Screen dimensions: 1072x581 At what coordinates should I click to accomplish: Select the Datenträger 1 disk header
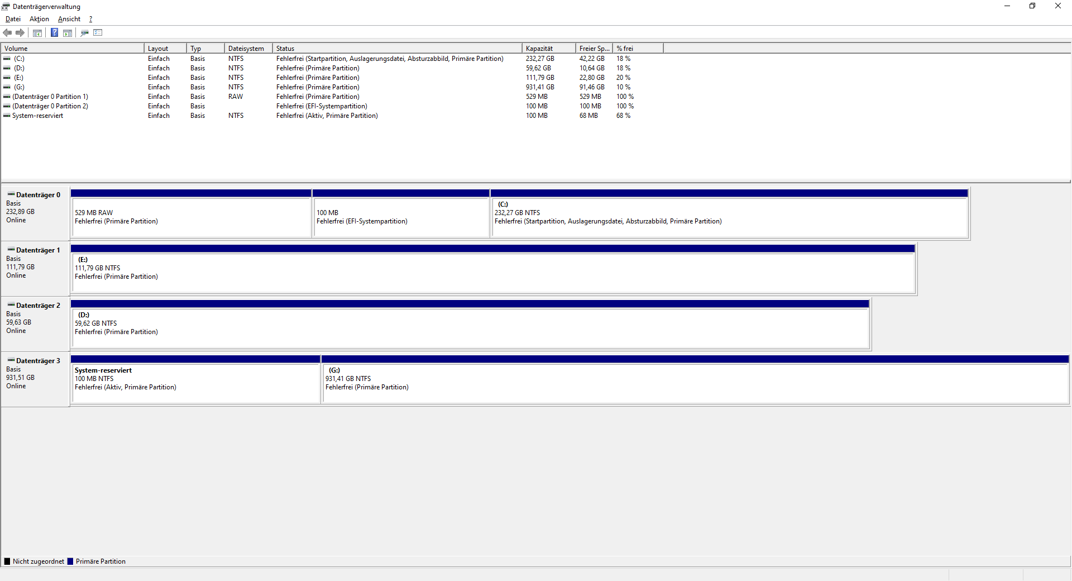pyautogui.click(x=35, y=269)
